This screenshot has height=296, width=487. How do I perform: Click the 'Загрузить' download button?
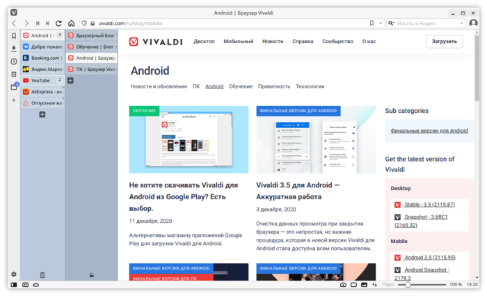tap(444, 42)
